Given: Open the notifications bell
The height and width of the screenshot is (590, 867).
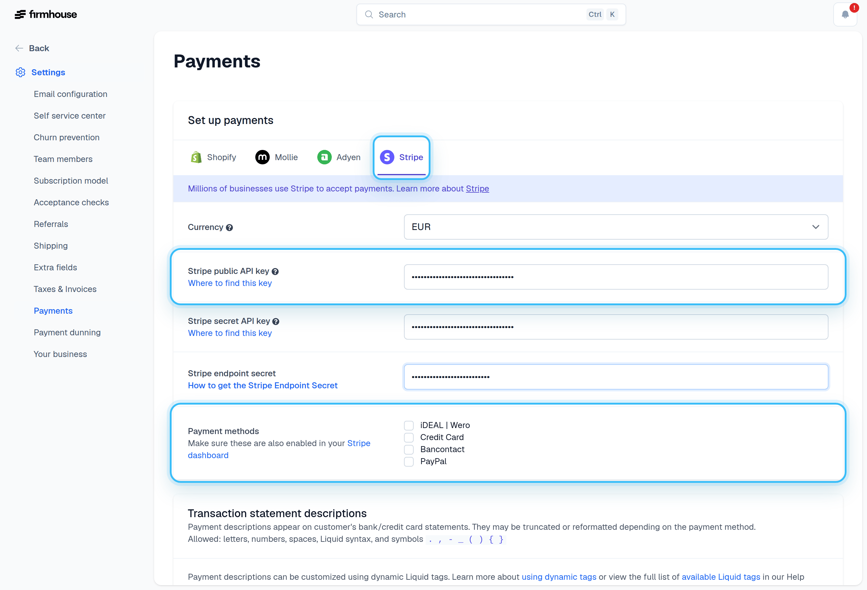Looking at the screenshot, I should [845, 14].
